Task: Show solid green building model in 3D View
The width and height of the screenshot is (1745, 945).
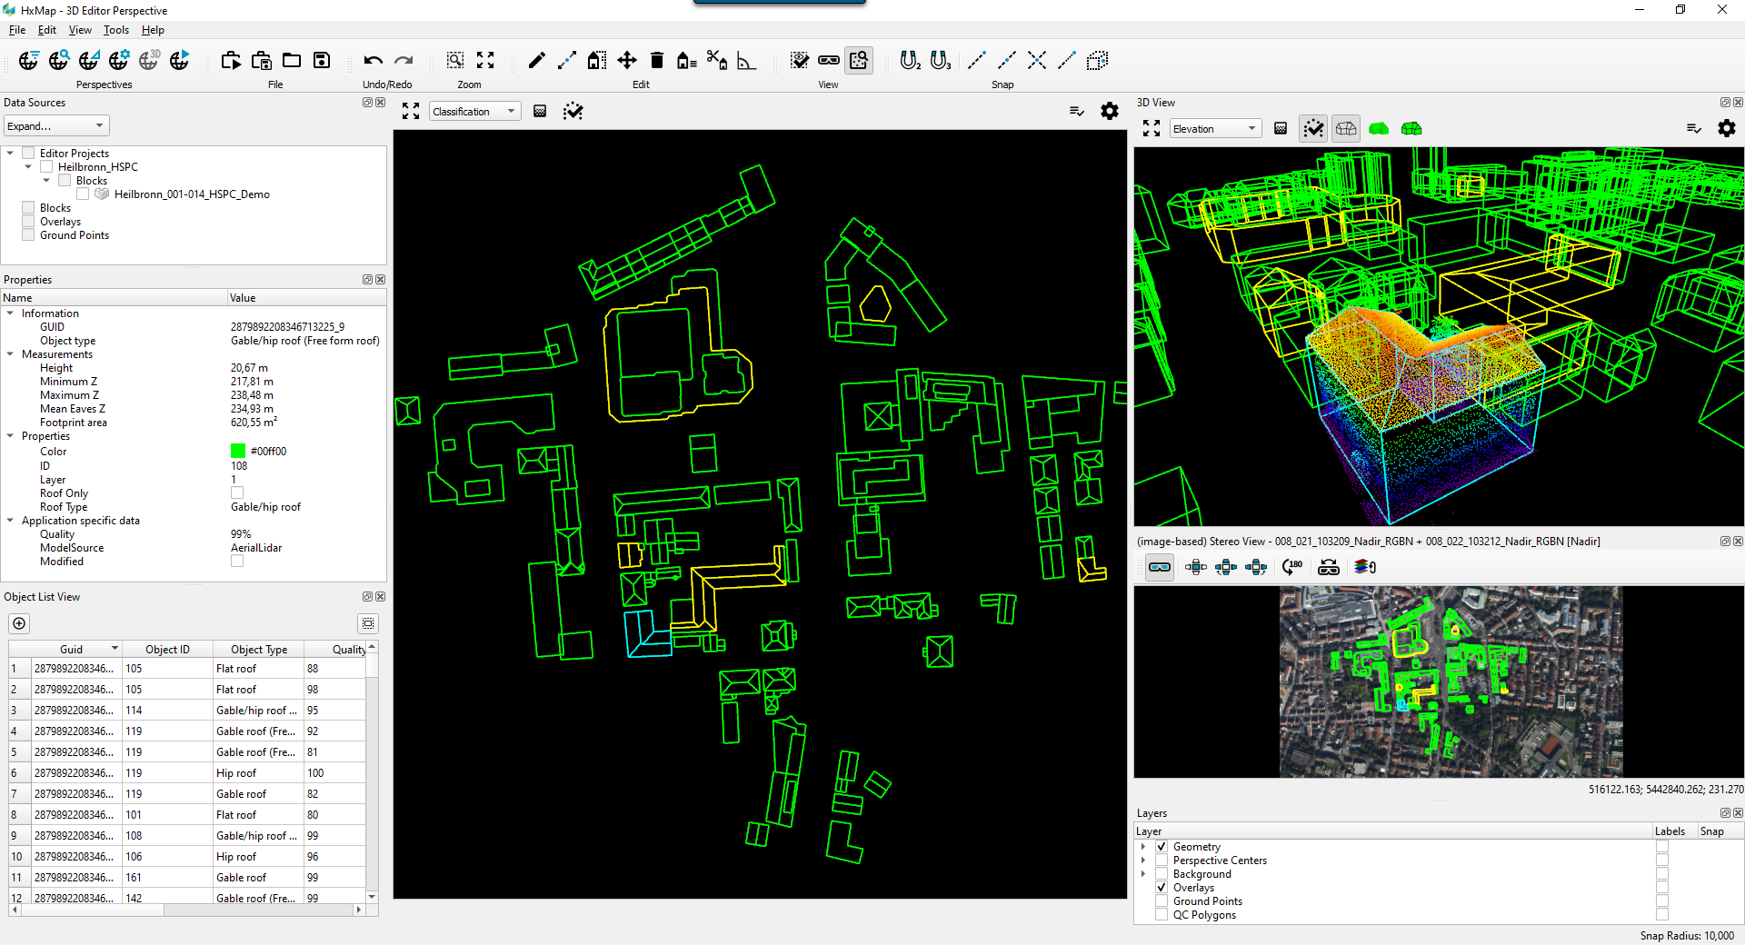Action: (1379, 129)
